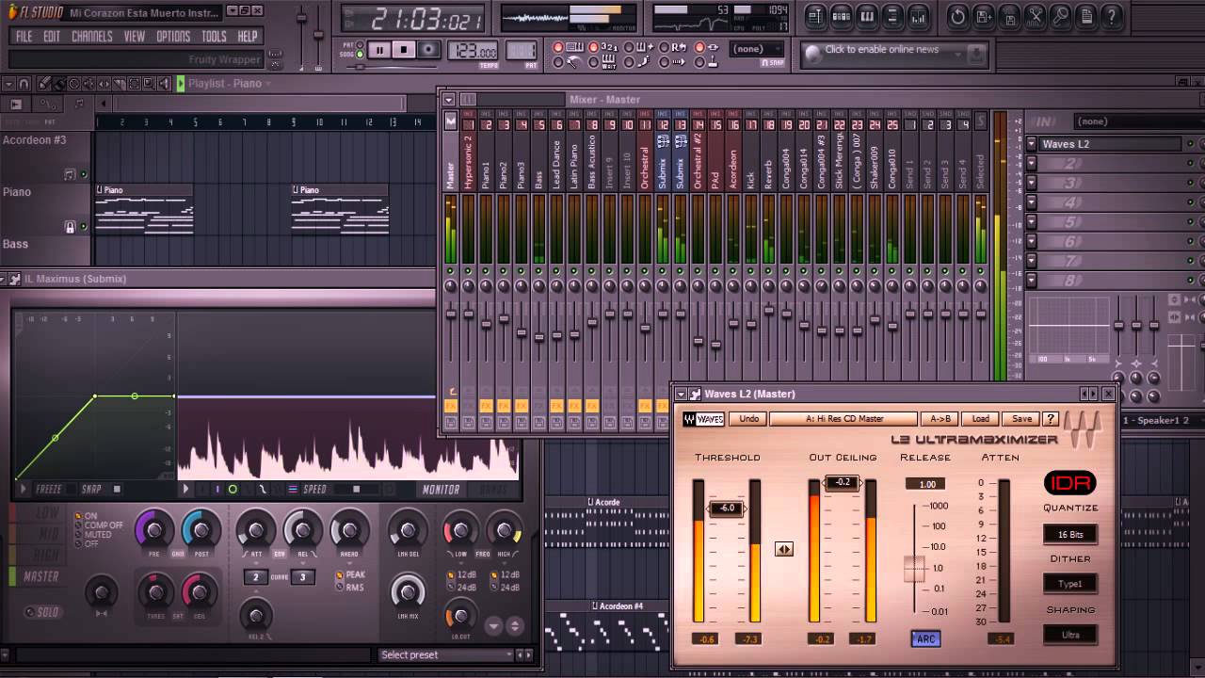The height and width of the screenshot is (678, 1205).
Task: Select the playlist slice tool icon
Action: pyautogui.click(x=118, y=84)
